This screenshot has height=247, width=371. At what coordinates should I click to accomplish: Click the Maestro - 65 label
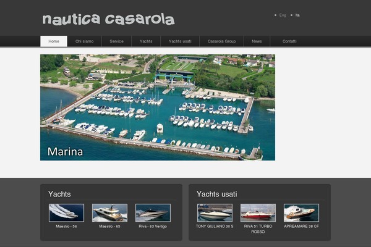point(109,226)
